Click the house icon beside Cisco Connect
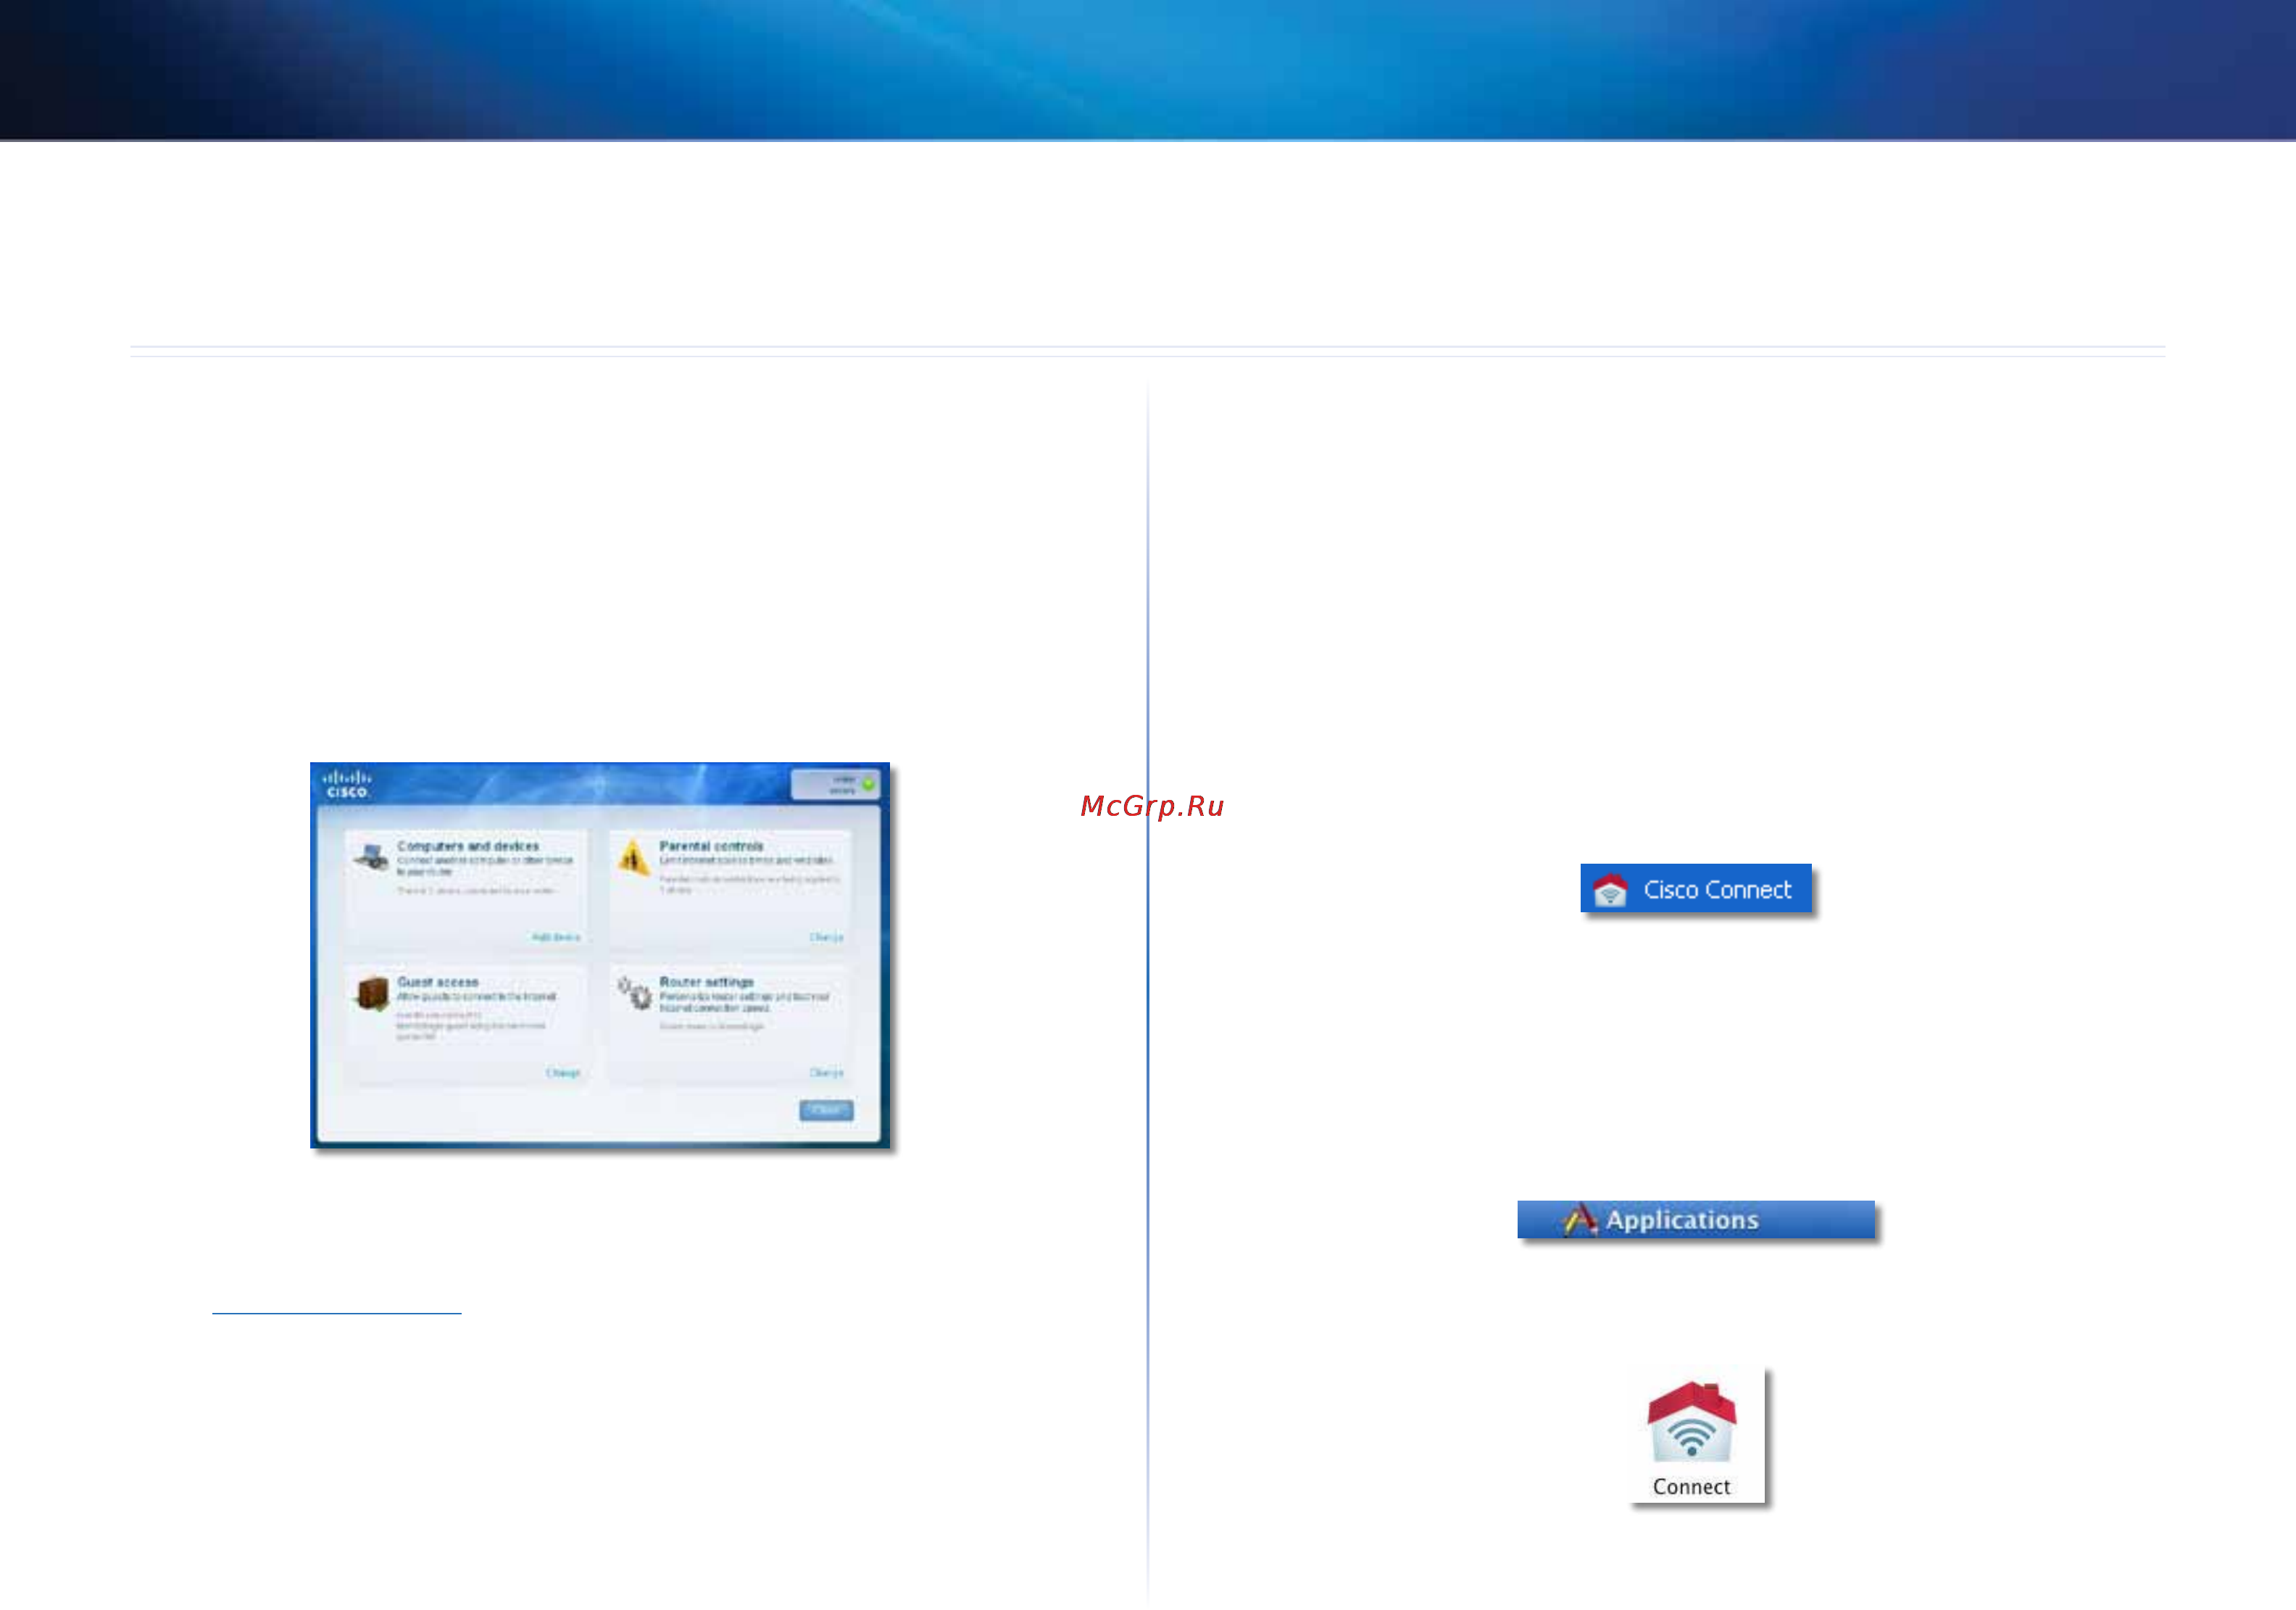Viewport: 2296px width, 1610px height. 1610,889
